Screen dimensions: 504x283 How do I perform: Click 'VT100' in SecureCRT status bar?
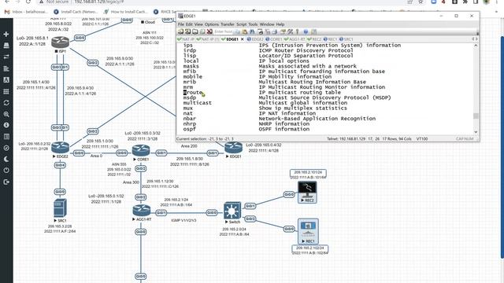pos(422,139)
